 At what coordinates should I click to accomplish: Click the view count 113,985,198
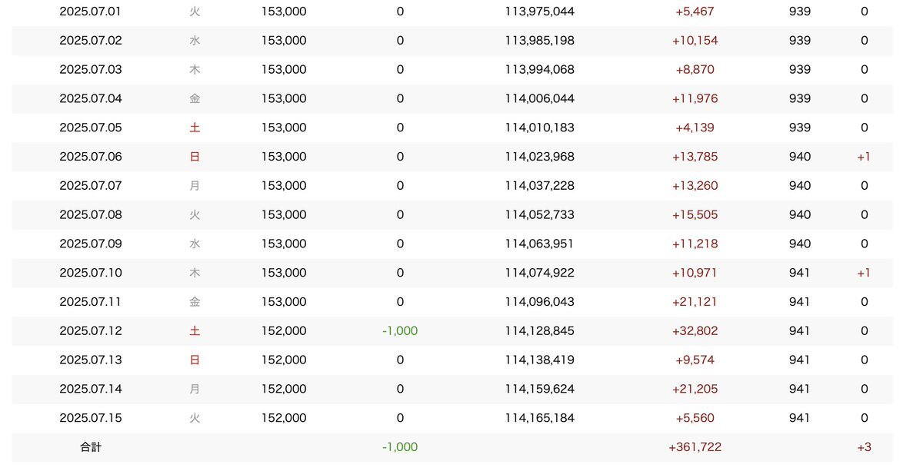point(540,41)
